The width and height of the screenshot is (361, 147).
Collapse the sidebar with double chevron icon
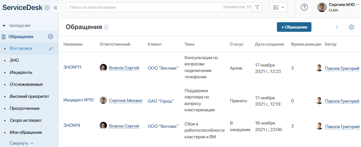click(x=55, y=8)
